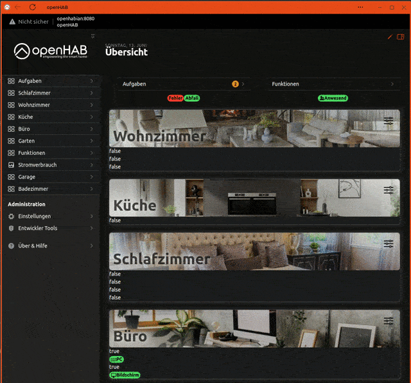Click the browser reload icon
Screen dimensions: 411x383
click(33, 7)
